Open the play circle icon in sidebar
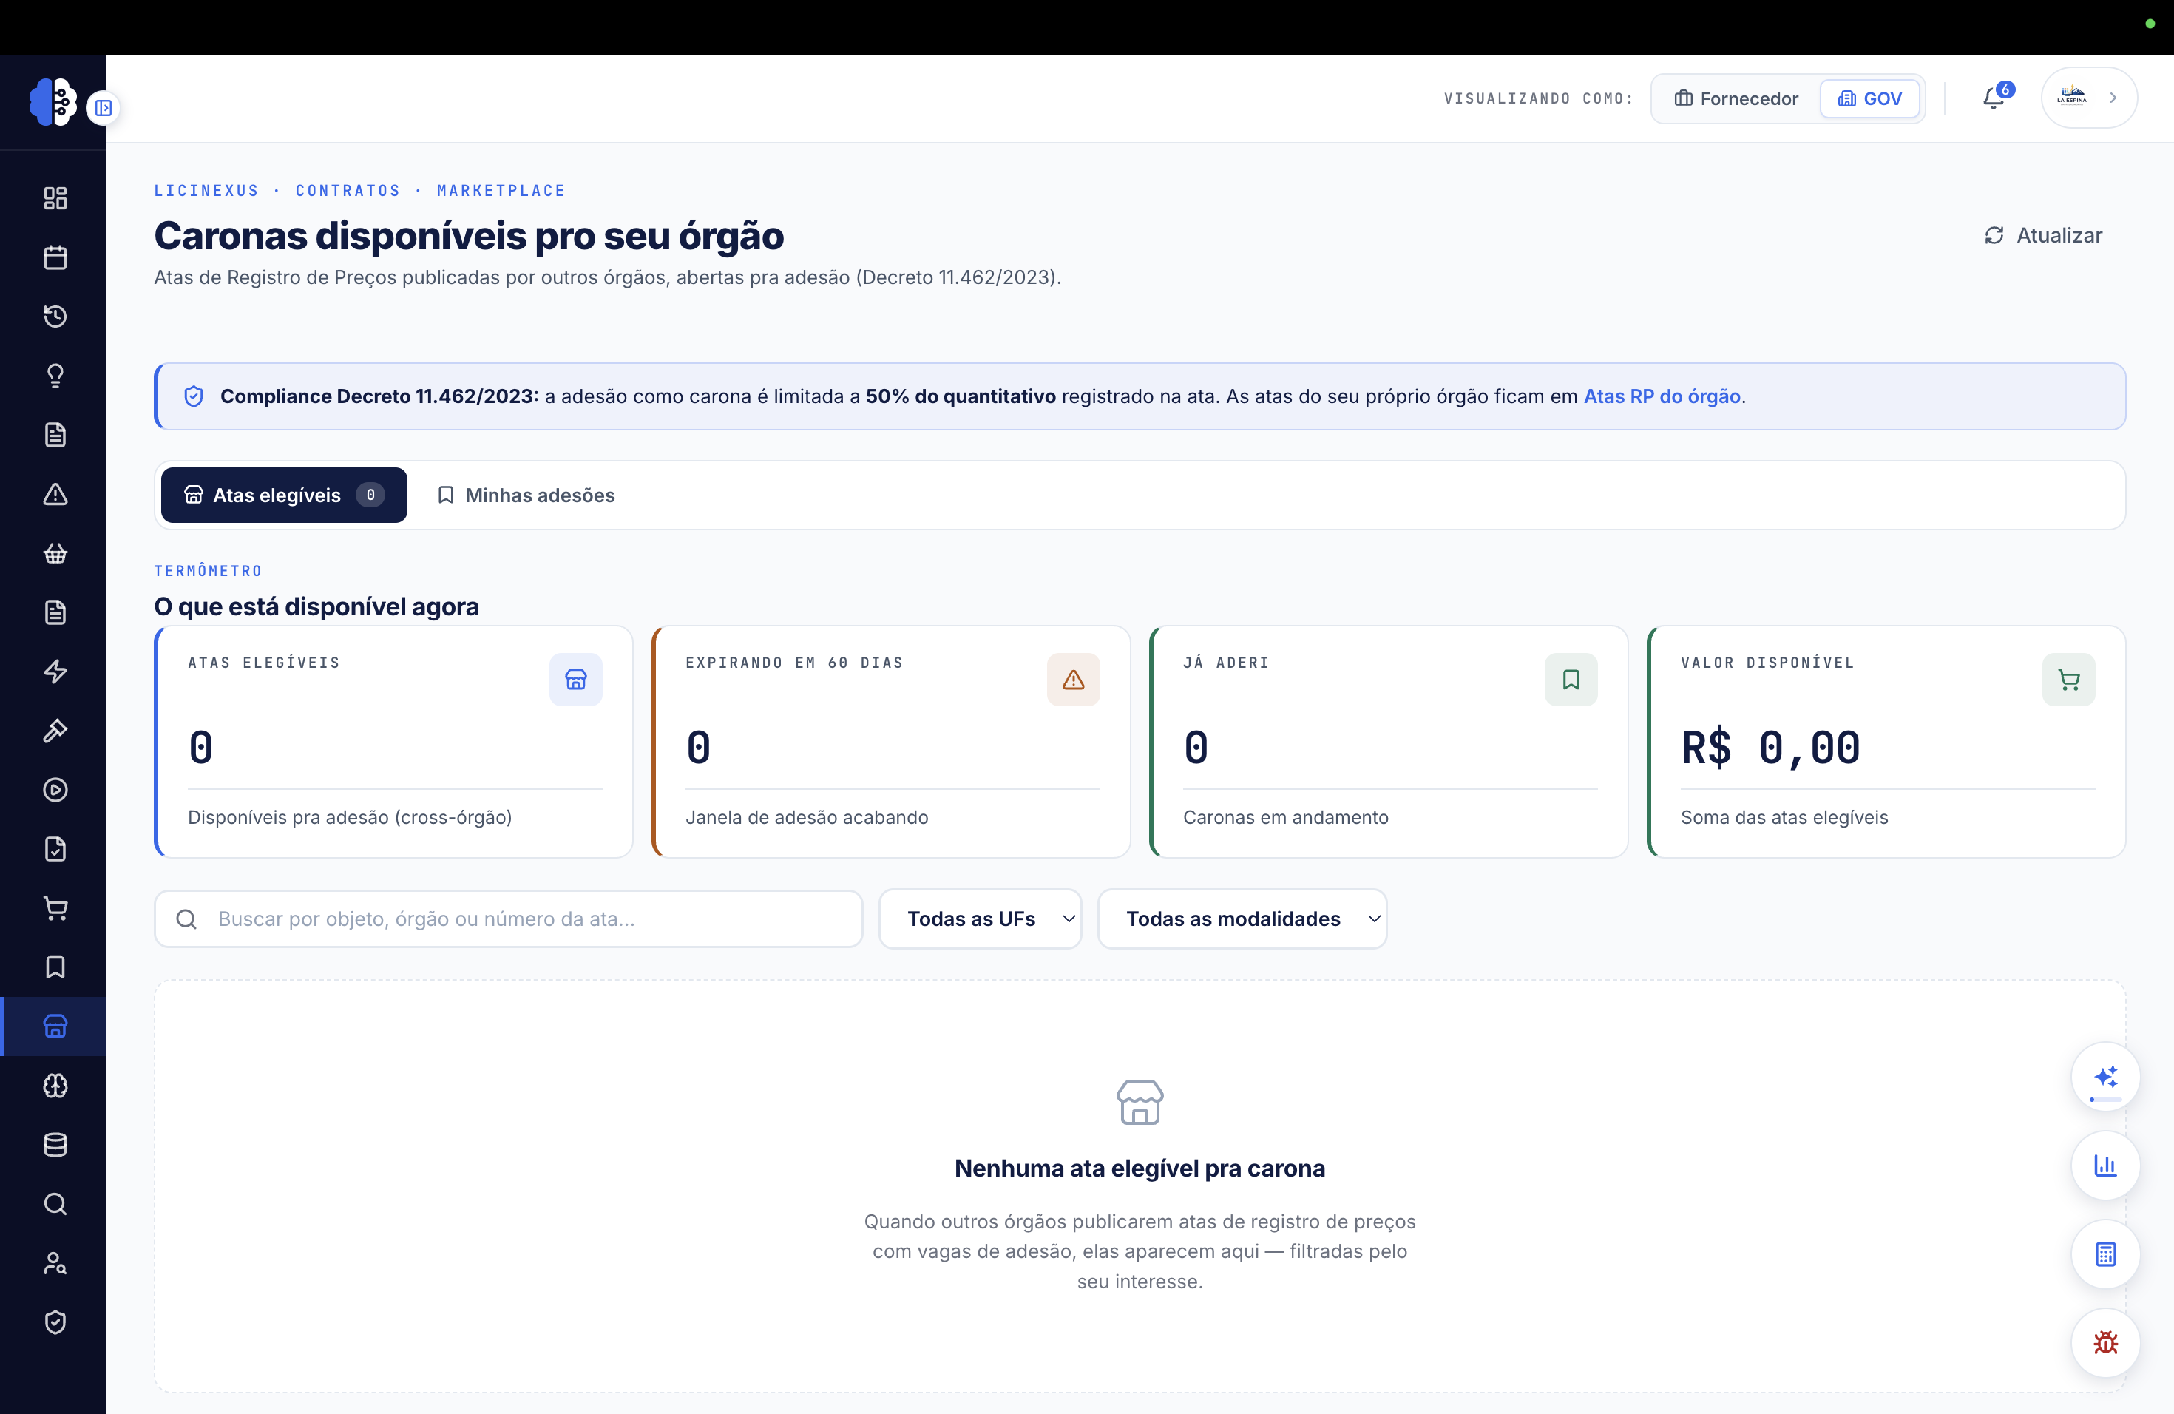 [55, 790]
